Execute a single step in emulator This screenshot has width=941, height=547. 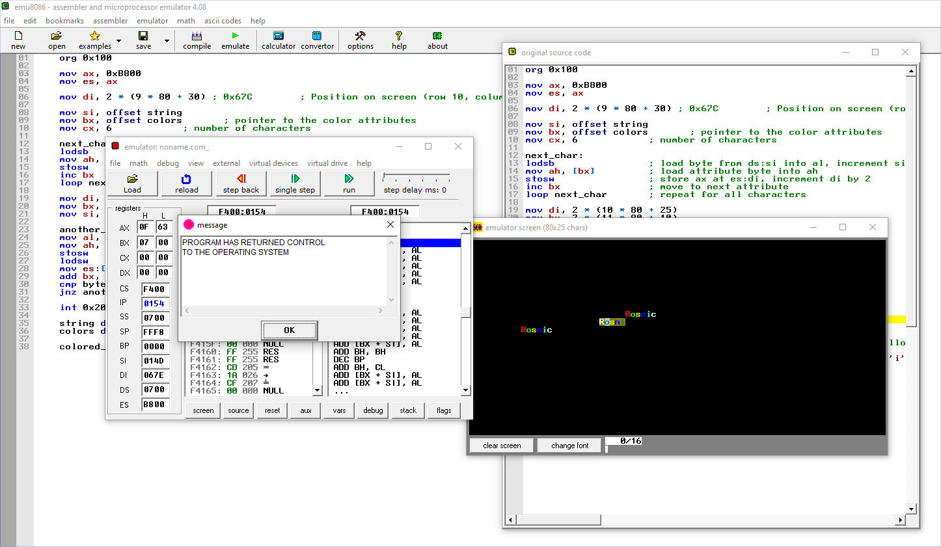point(295,183)
